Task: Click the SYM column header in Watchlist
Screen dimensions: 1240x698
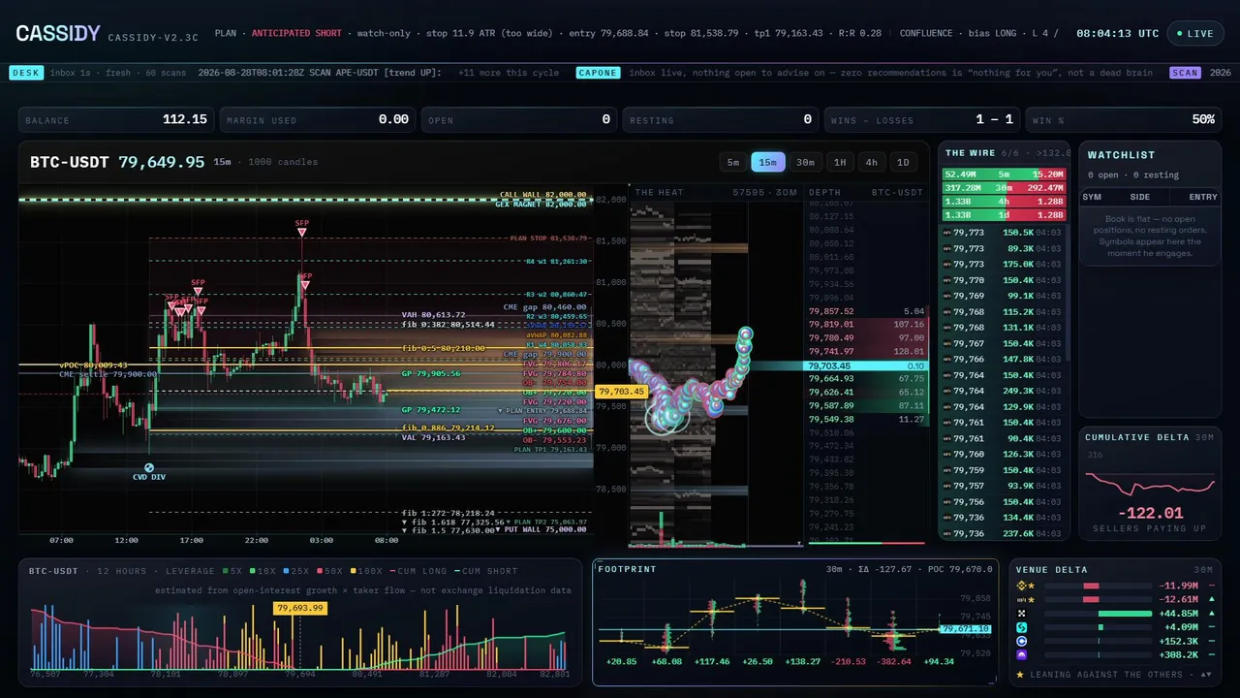Action: pos(1092,197)
